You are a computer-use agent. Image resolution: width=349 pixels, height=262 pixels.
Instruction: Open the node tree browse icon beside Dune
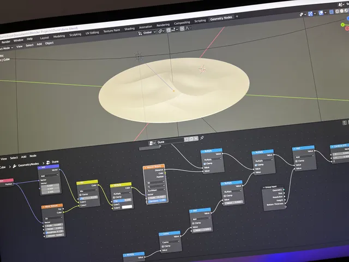coord(152,143)
